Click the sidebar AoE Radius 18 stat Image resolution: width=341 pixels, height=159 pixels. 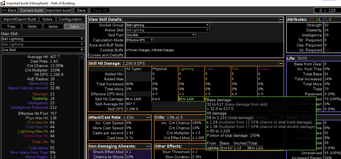(41, 79)
